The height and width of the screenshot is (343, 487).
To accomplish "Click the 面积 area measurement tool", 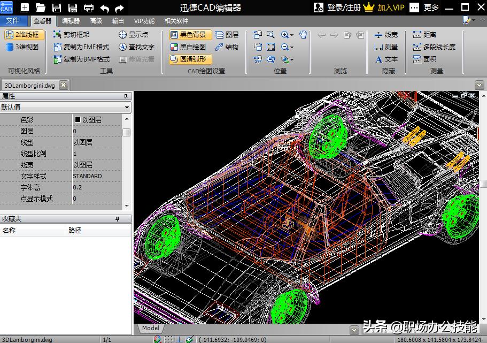I will click(424, 59).
